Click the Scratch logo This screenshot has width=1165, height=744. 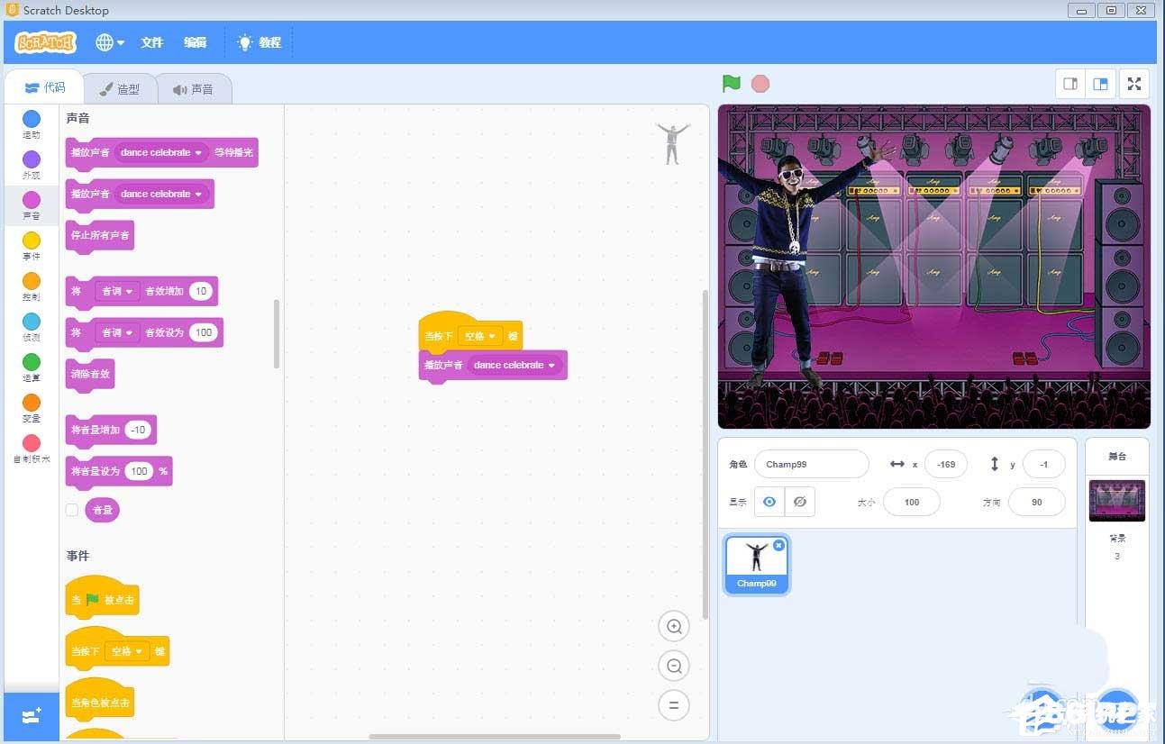[x=46, y=42]
